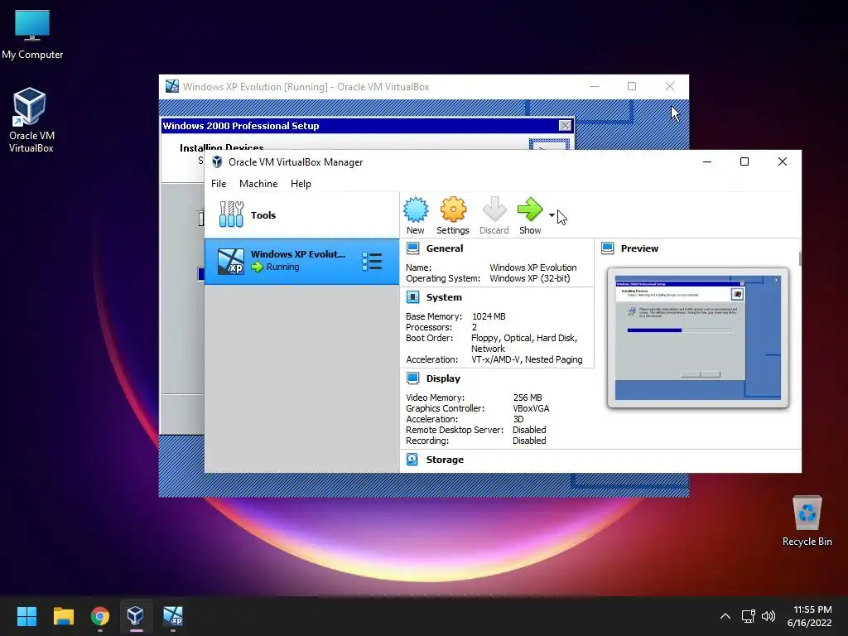Click the network tray icon
Viewport: 848px width, 636px height.
click(x=749, y=616)
